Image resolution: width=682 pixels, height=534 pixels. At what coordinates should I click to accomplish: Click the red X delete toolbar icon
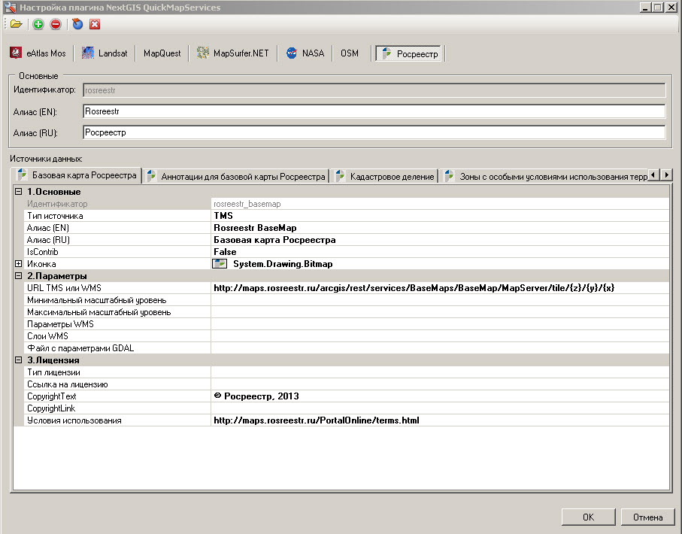pos(95,24)
